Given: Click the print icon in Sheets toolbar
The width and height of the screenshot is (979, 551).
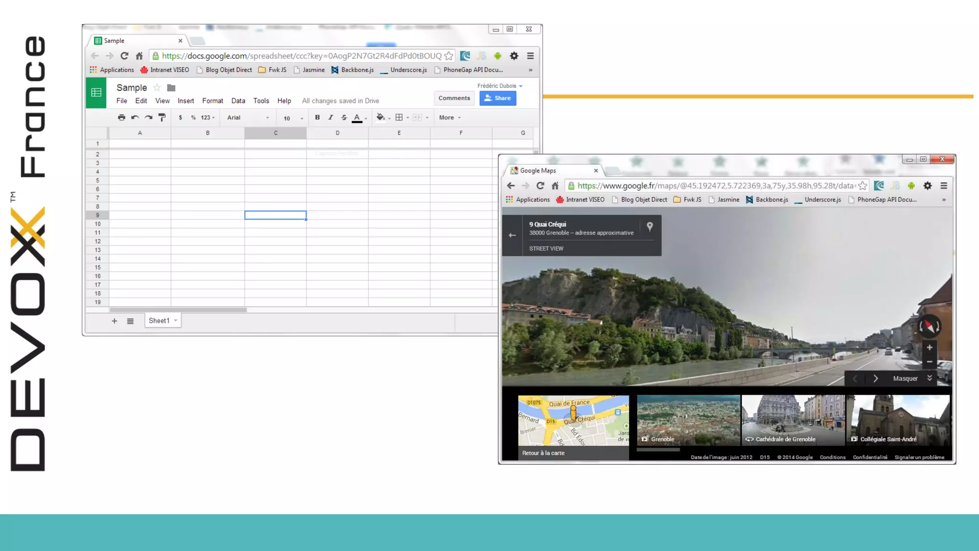Looking at the screenshot, I should point(121,117).
